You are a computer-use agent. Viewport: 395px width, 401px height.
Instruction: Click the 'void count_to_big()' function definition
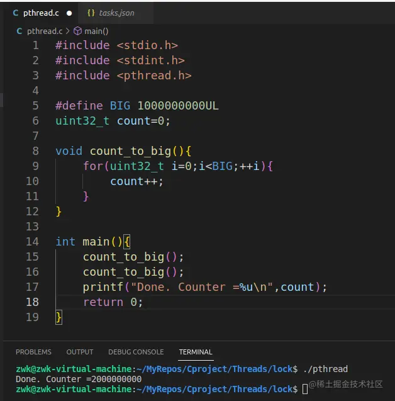coord(123,151)
